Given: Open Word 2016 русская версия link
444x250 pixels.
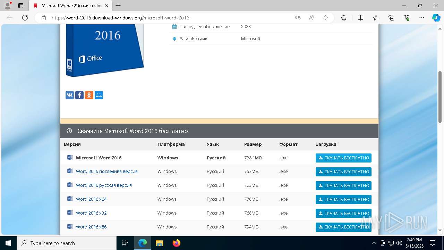Looking at the screenshot, I should coord(104,185).
